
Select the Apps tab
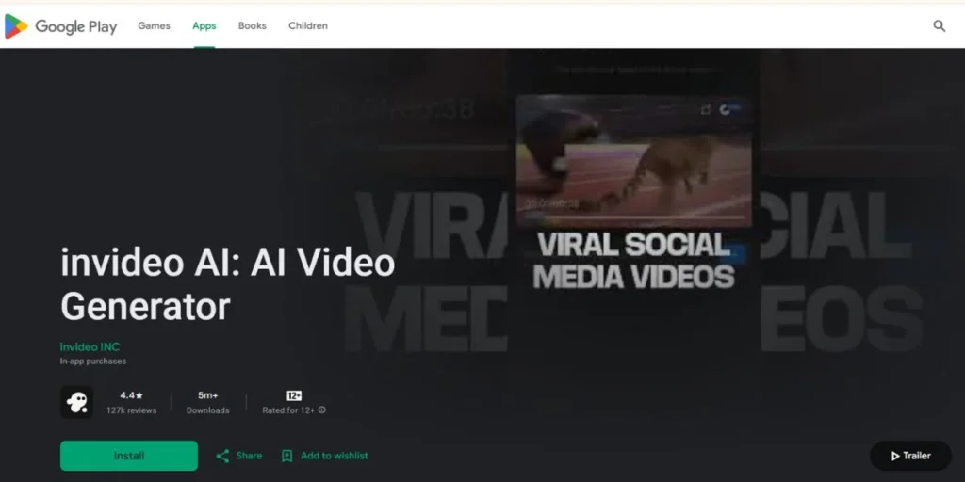click(204, 25)
